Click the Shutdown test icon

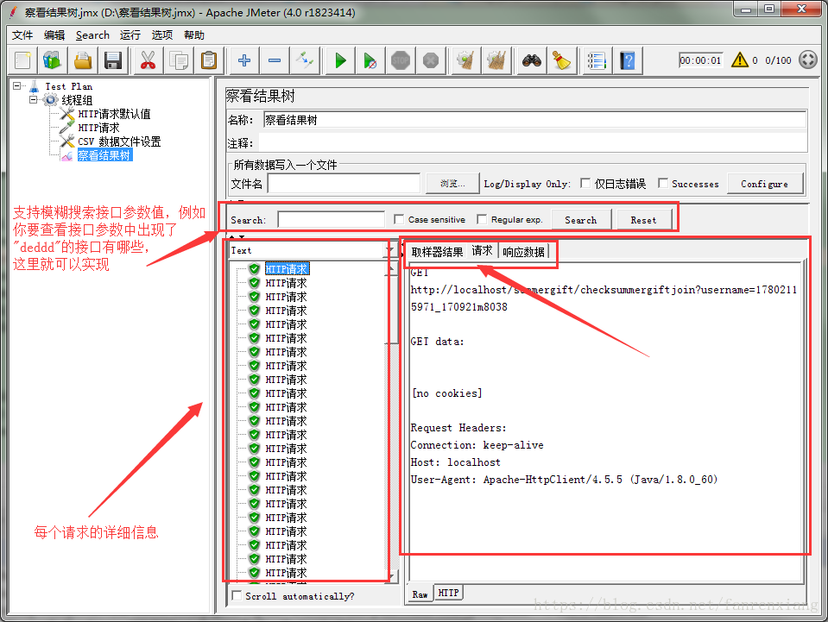(x=431, y=60)
